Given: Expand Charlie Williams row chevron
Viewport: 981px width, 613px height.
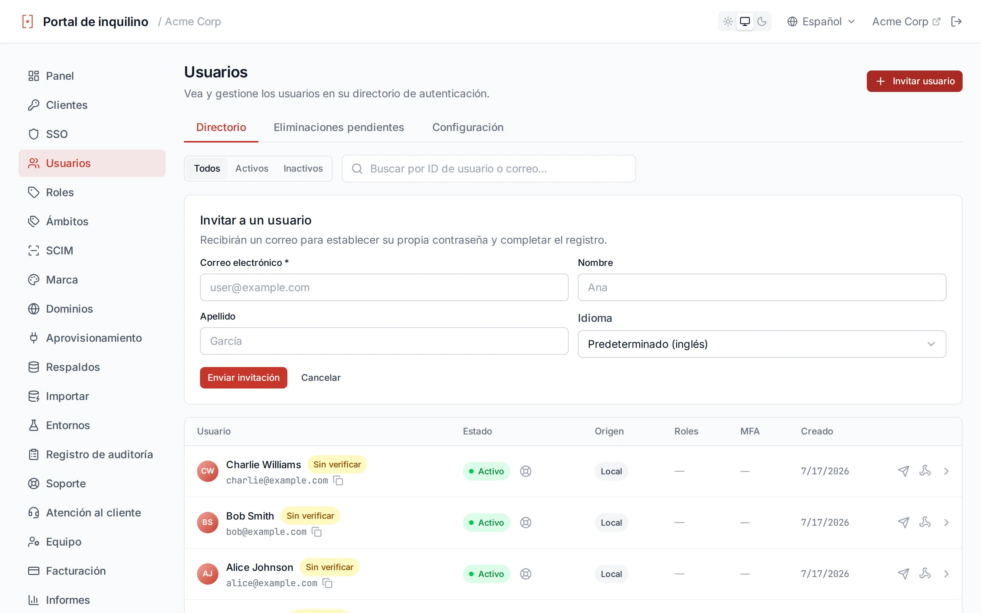Looking at the screenshot, I should click(946, 471).
